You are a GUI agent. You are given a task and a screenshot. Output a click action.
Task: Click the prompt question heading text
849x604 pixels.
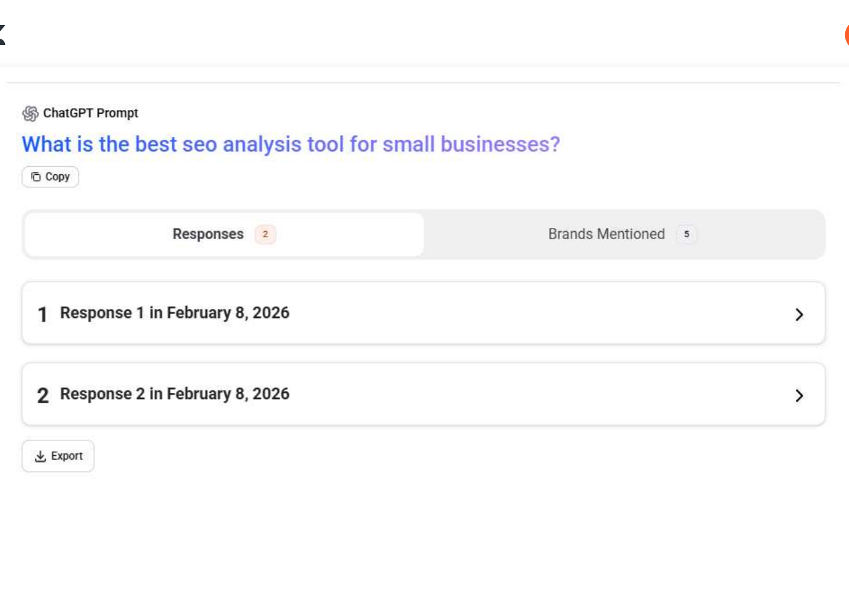pyautogui.click(x=291, y=144)
